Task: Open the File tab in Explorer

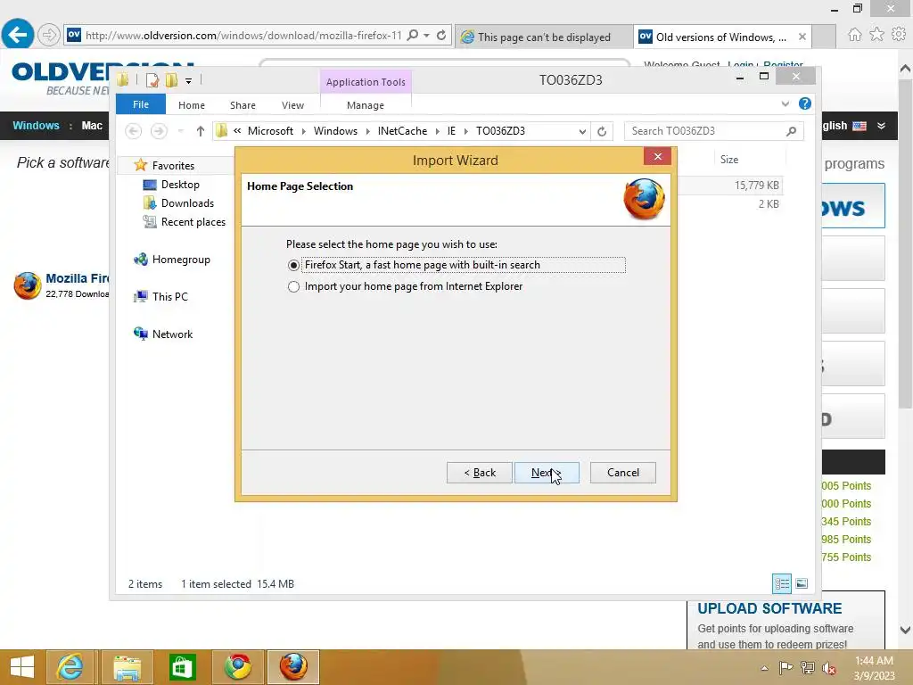Action: [x=140, y=105]
